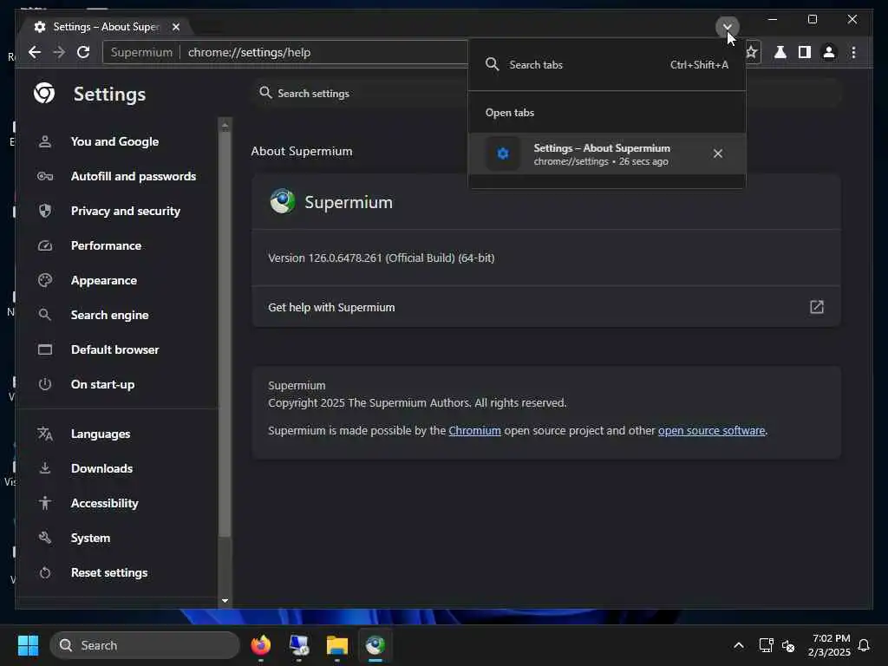Image resolution: width=888 pixels, height=666 pixels.
Task: Click the sidebar scrollbar thumb
Action: click(225, 334)
